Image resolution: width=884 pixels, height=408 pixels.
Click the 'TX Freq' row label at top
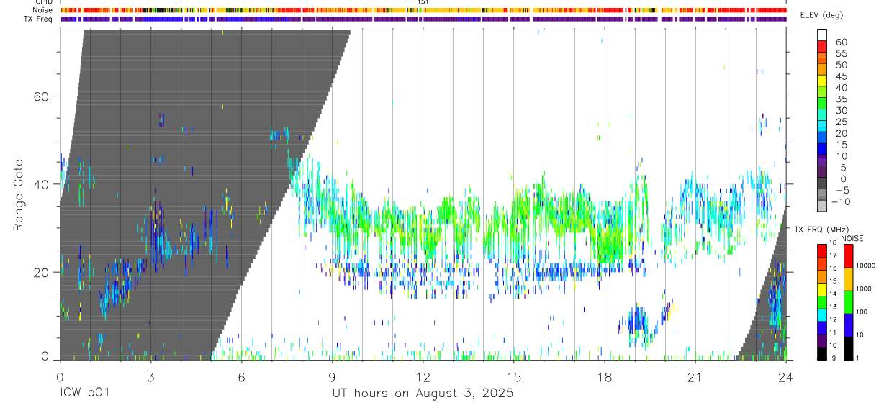pos(40,19)
